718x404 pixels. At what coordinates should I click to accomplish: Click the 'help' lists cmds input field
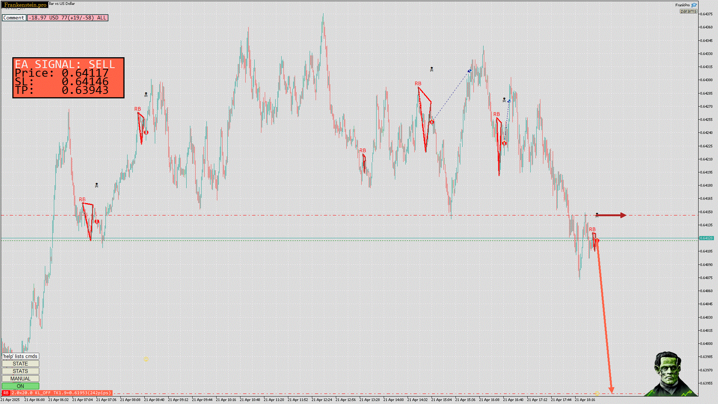(21, 356)
